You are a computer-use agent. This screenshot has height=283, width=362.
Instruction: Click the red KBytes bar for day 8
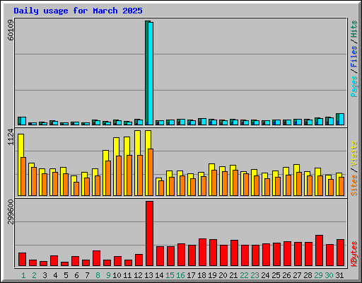(96, 258)
